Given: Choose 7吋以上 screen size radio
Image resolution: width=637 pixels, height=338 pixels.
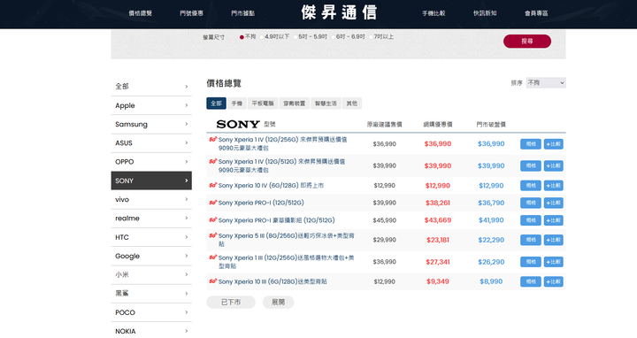Looking at the screenshot, I should 371,37.
